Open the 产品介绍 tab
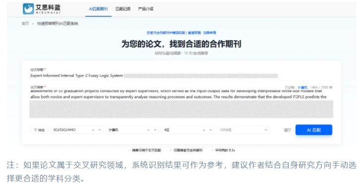Screen dimensions: 364x192 pos(146,9)
